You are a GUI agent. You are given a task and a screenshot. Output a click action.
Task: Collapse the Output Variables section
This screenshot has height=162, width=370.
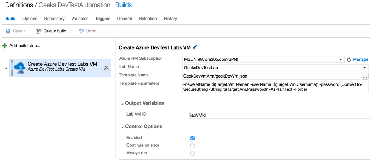pos(123,104)
